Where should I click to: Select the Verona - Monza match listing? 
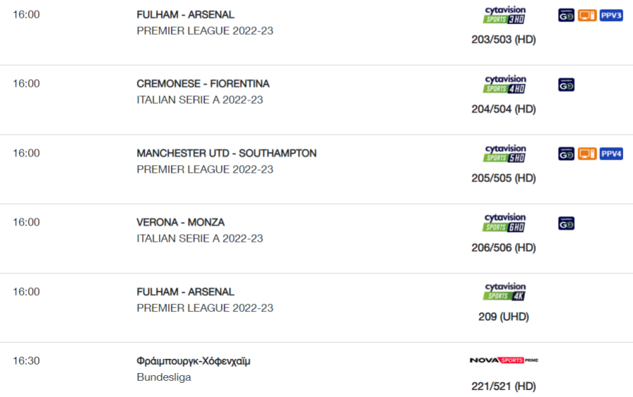point(316,238)
